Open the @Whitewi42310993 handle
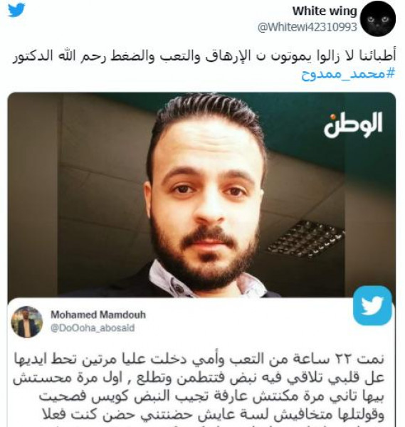 pyautogui.click(x=307, y=27)
